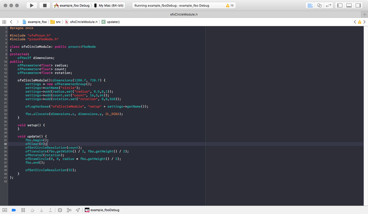Click the 'void setup() {' line
This screenshot has height=214, width=368.
point(31,125)
